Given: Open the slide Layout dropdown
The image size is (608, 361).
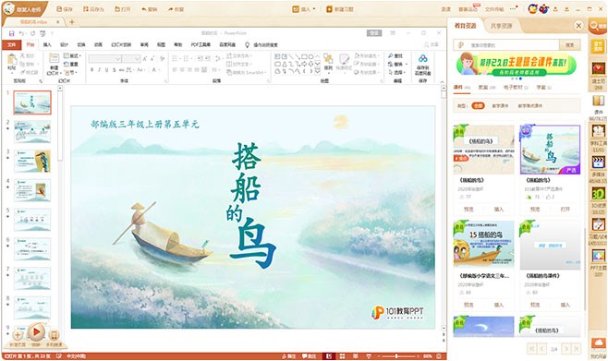Looking at the screenshot, I should 72,55.
